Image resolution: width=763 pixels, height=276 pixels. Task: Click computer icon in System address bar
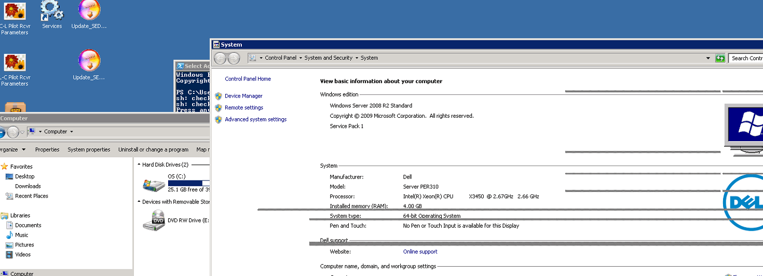(x=253, y=58)
